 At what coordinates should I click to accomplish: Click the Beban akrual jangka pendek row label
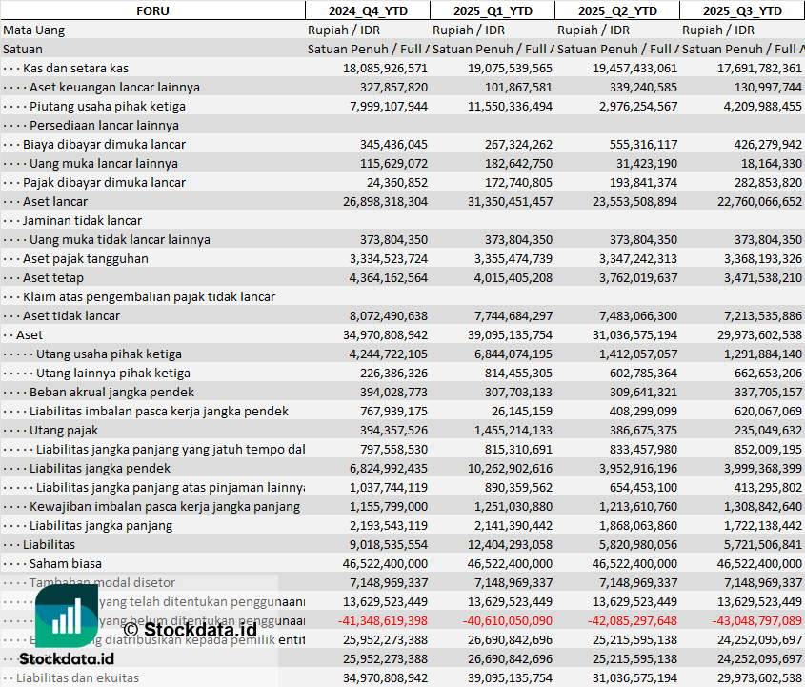point(111,392)
